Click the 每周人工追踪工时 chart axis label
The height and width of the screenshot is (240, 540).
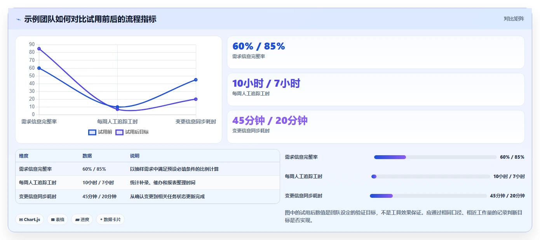pyautogui.click(x=117, y=122)
